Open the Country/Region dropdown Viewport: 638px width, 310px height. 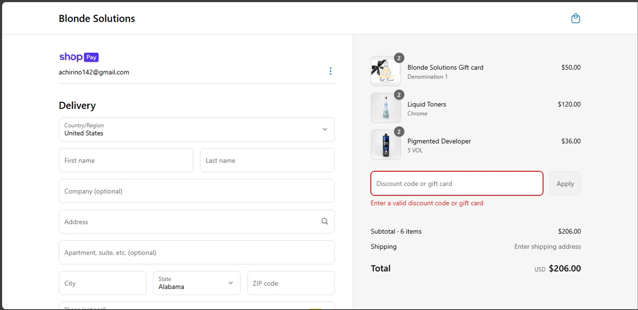tap(197, 130)
